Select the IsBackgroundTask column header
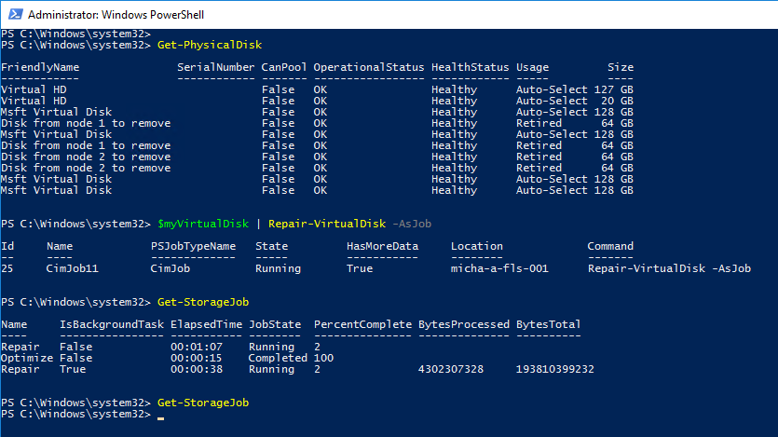 pos(111,324)
